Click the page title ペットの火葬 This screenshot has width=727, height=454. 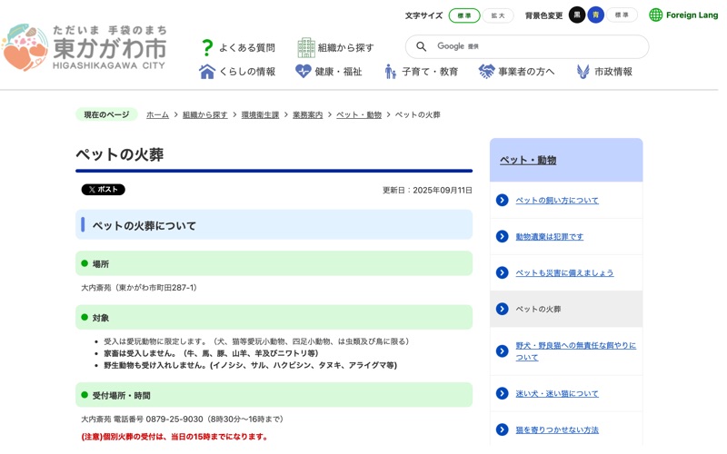pos(120,154)
